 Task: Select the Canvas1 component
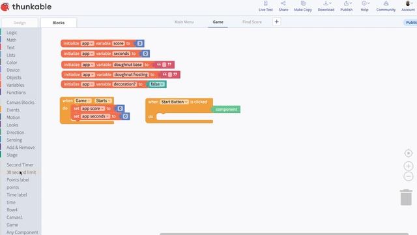(x=14, y=217)
